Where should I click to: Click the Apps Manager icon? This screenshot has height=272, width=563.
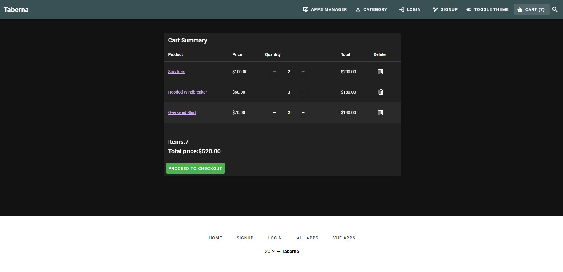(306, 9)
